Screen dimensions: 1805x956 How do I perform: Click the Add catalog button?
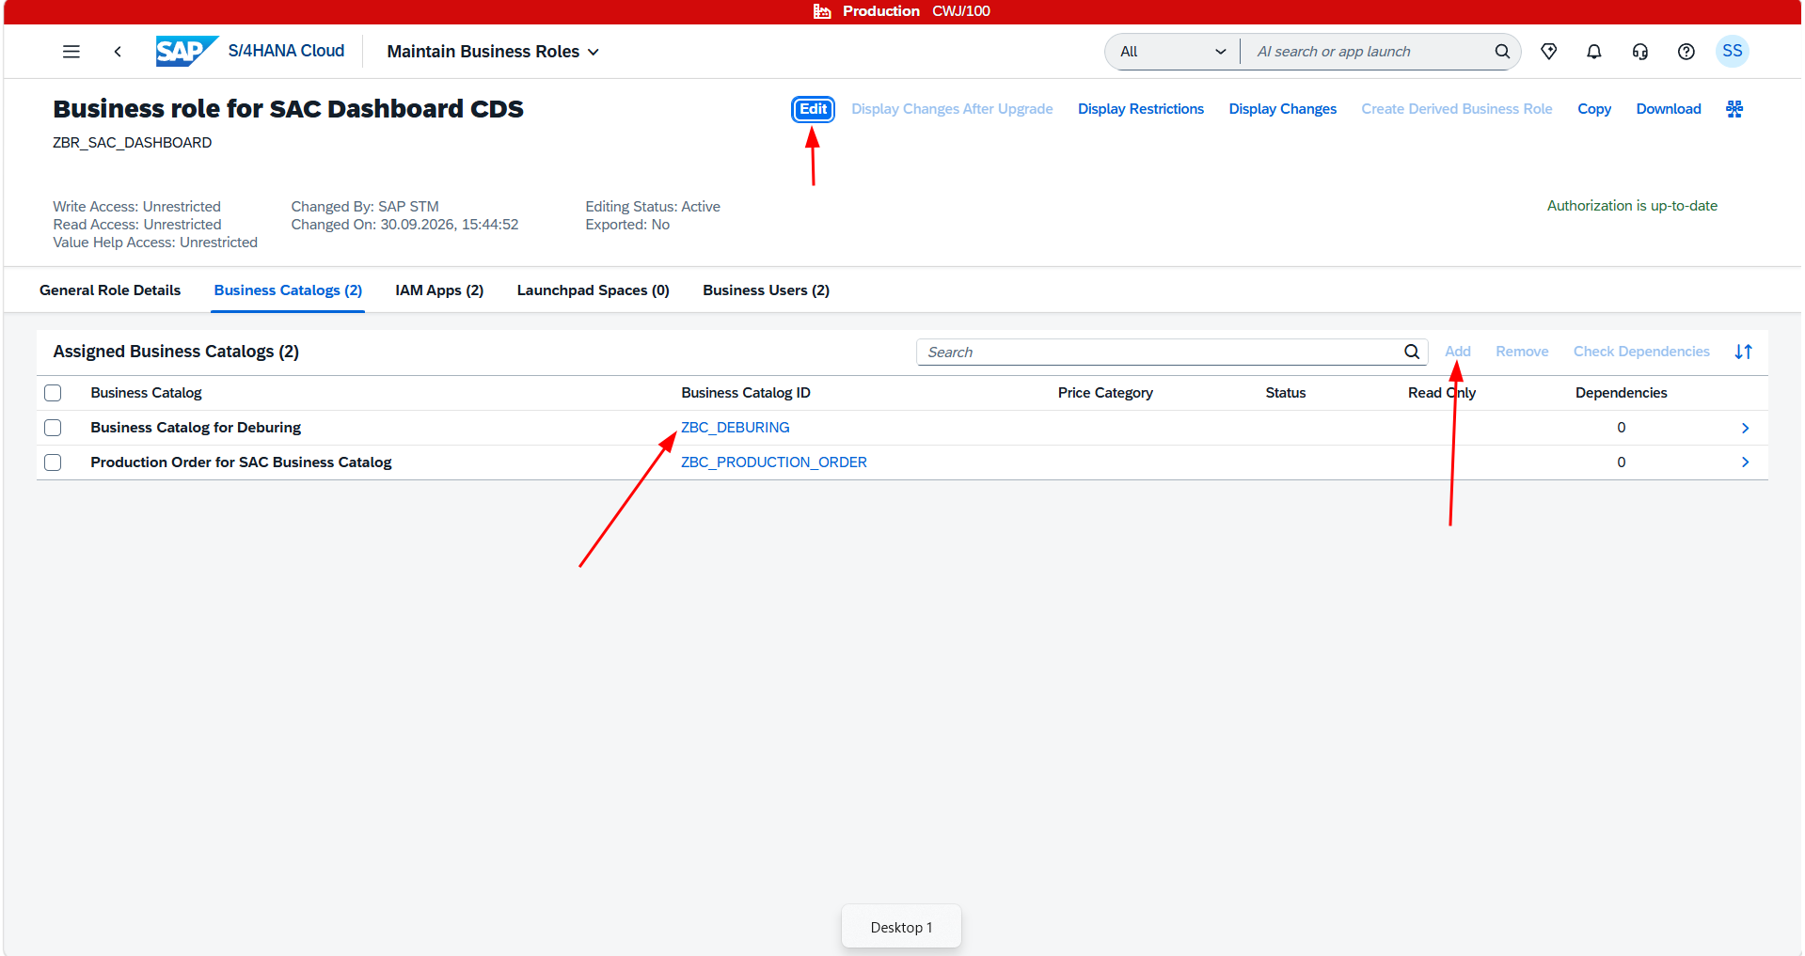[1458, 352]
